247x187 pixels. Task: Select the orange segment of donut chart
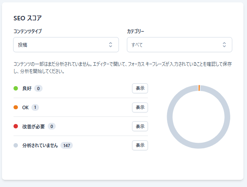[x=199, y=88]
